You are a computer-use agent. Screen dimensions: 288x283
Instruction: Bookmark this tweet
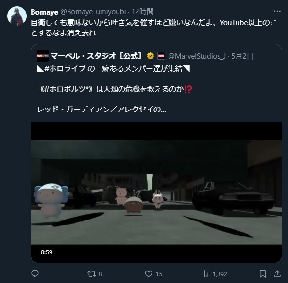263,274
